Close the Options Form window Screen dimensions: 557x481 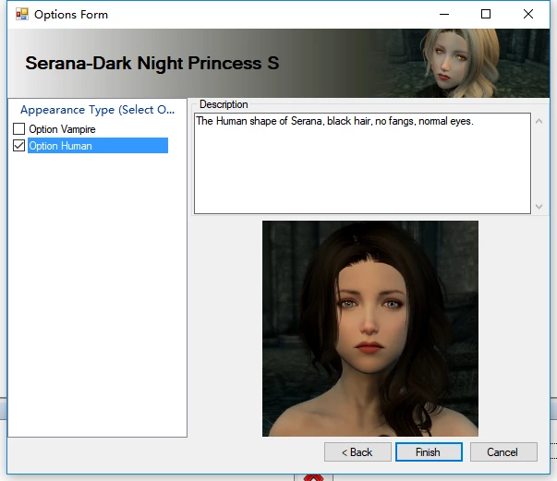click(528, 14)
